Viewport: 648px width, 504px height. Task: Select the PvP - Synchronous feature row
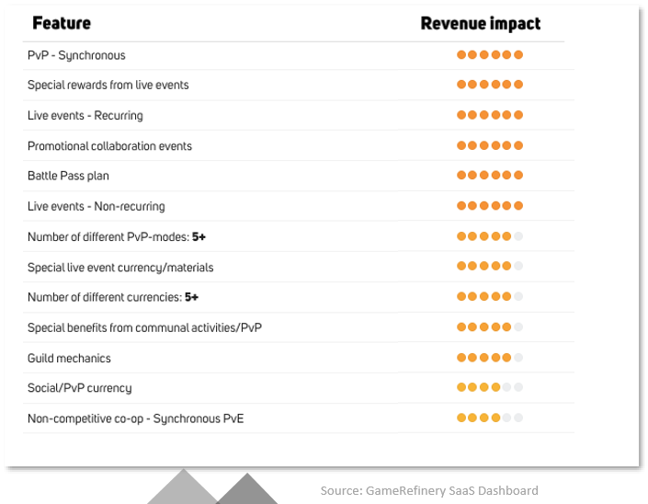tap(76, 55)
